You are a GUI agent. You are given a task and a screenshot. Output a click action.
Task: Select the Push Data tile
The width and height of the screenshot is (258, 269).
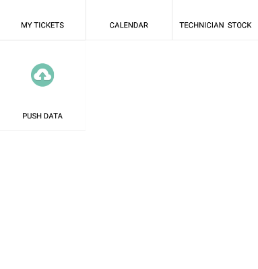coord(42,85)
